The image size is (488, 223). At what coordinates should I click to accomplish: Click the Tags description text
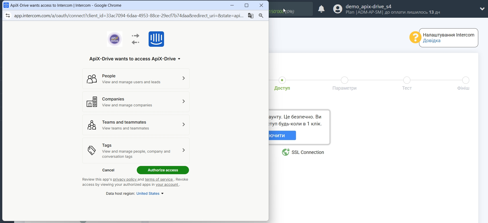(136, 154)
